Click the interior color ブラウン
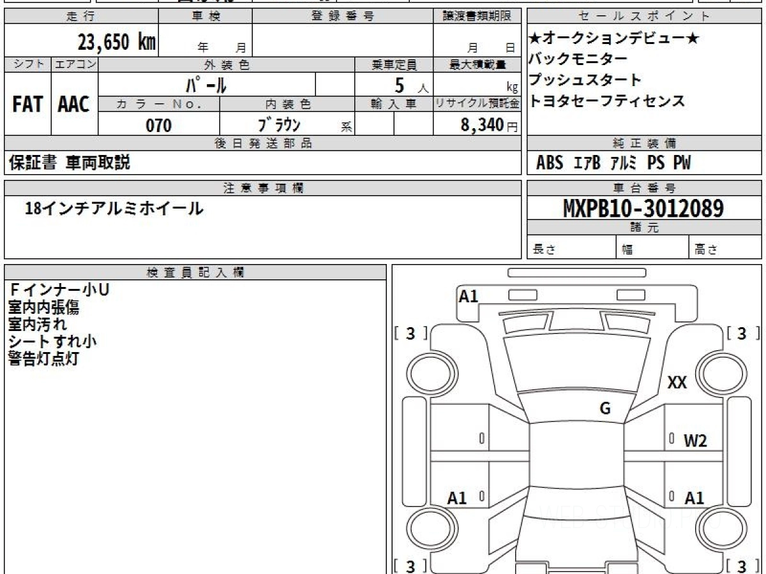This screenshot has height=574, width=766. 280,124
